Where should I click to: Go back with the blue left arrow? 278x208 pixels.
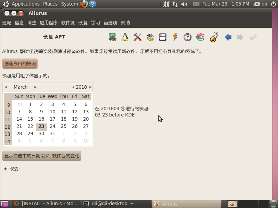[x=228, y=37]
